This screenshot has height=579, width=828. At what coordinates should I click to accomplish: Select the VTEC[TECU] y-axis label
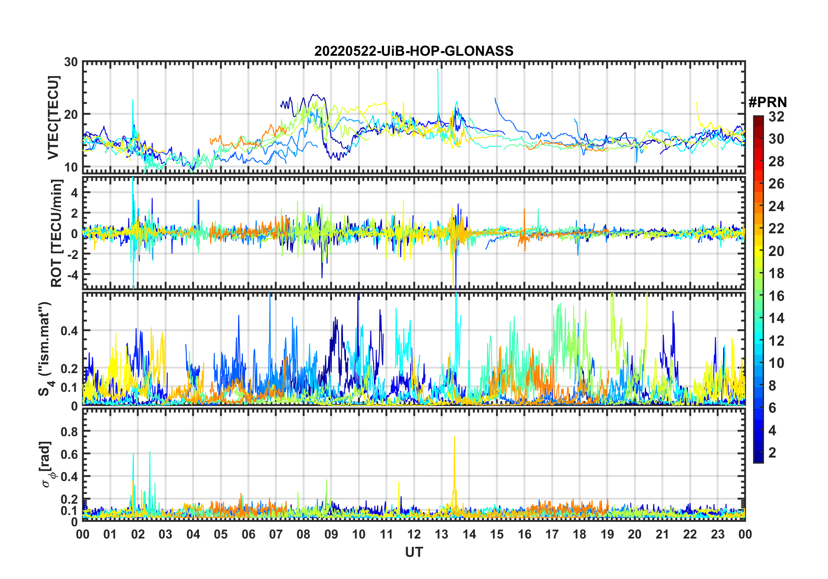tap(53, 118)
